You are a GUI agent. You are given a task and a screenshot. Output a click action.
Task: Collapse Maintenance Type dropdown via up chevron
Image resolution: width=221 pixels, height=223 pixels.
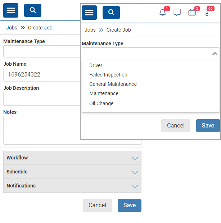(215, 54)
